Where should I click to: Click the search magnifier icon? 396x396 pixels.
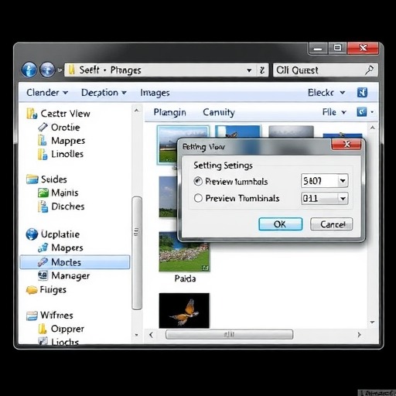[x=370, y=70]
